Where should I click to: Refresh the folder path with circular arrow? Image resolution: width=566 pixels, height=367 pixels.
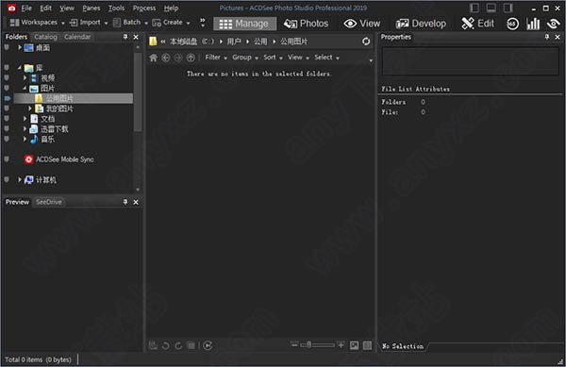point(366,42)
